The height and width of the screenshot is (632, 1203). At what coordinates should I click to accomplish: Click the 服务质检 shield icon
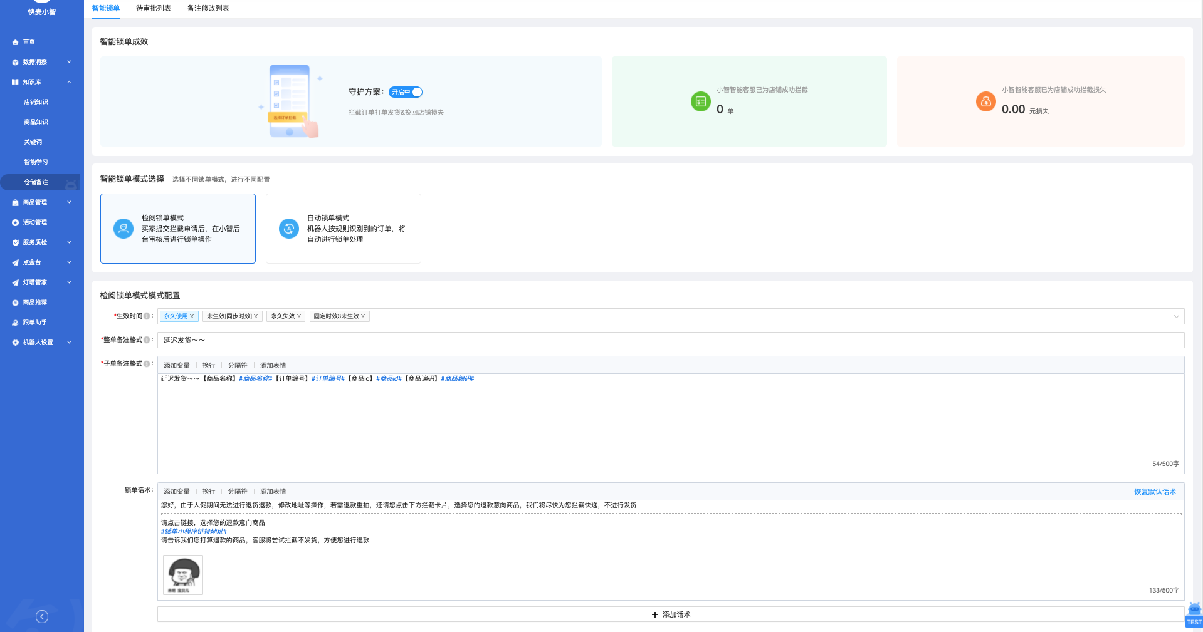pos(15,242)
